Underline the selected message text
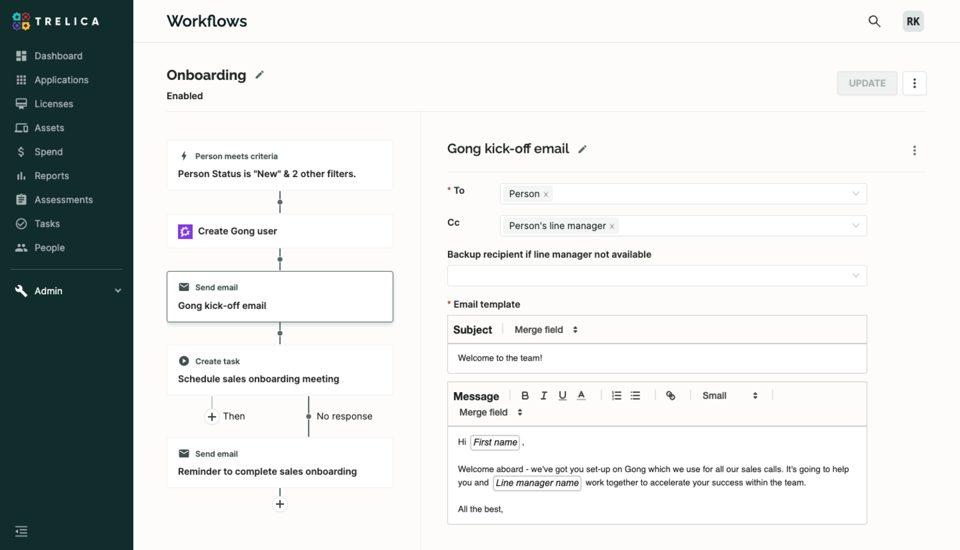 562,396
